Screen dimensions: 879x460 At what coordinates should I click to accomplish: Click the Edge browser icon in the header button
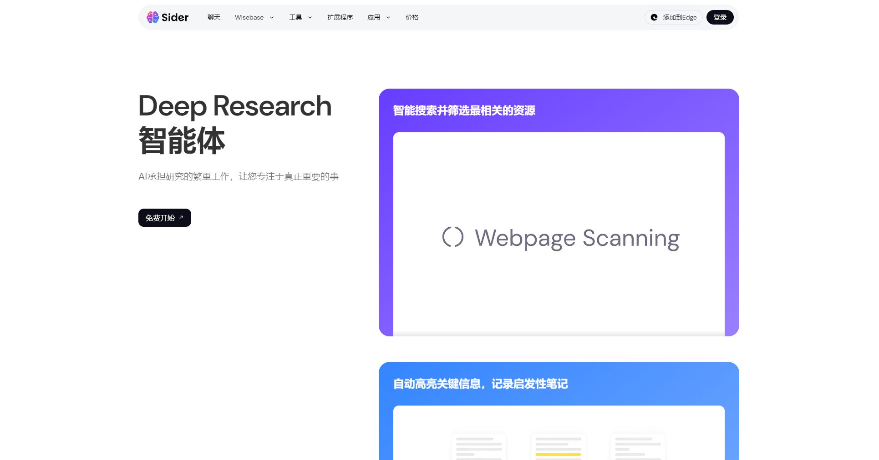pyautogui.click(x=654, y=17)
